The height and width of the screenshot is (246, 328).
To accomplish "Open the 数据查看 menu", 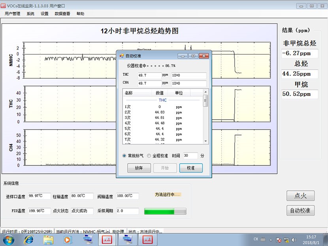I will [x=62, y=14].
